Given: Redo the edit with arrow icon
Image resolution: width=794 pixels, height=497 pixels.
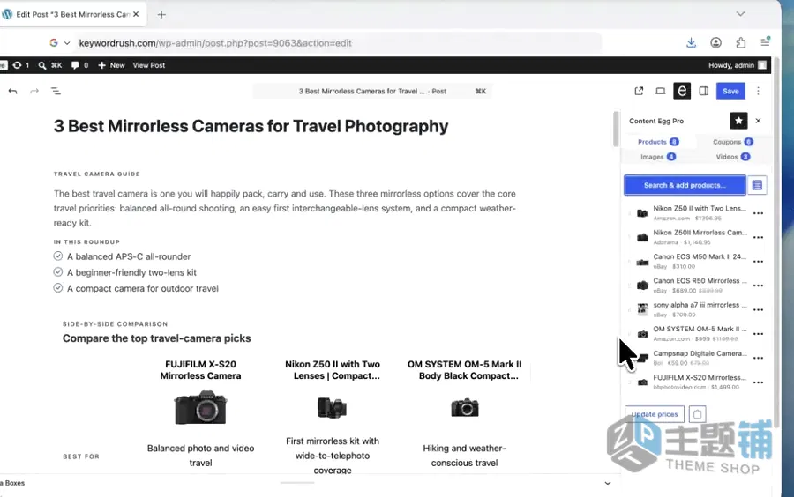Looking at the screenshot, I should pos(34,91).
